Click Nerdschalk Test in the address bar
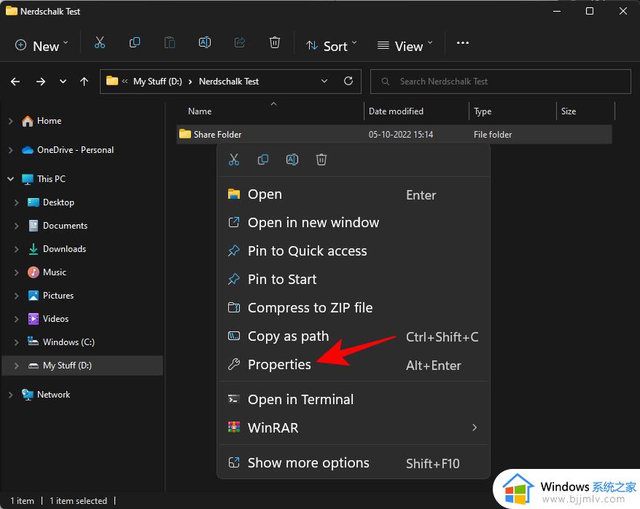The width and height of the screenshot is (640, 509). pos(229,81)
